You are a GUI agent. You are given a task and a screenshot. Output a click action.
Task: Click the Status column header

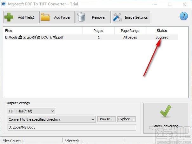pos(162,31)
